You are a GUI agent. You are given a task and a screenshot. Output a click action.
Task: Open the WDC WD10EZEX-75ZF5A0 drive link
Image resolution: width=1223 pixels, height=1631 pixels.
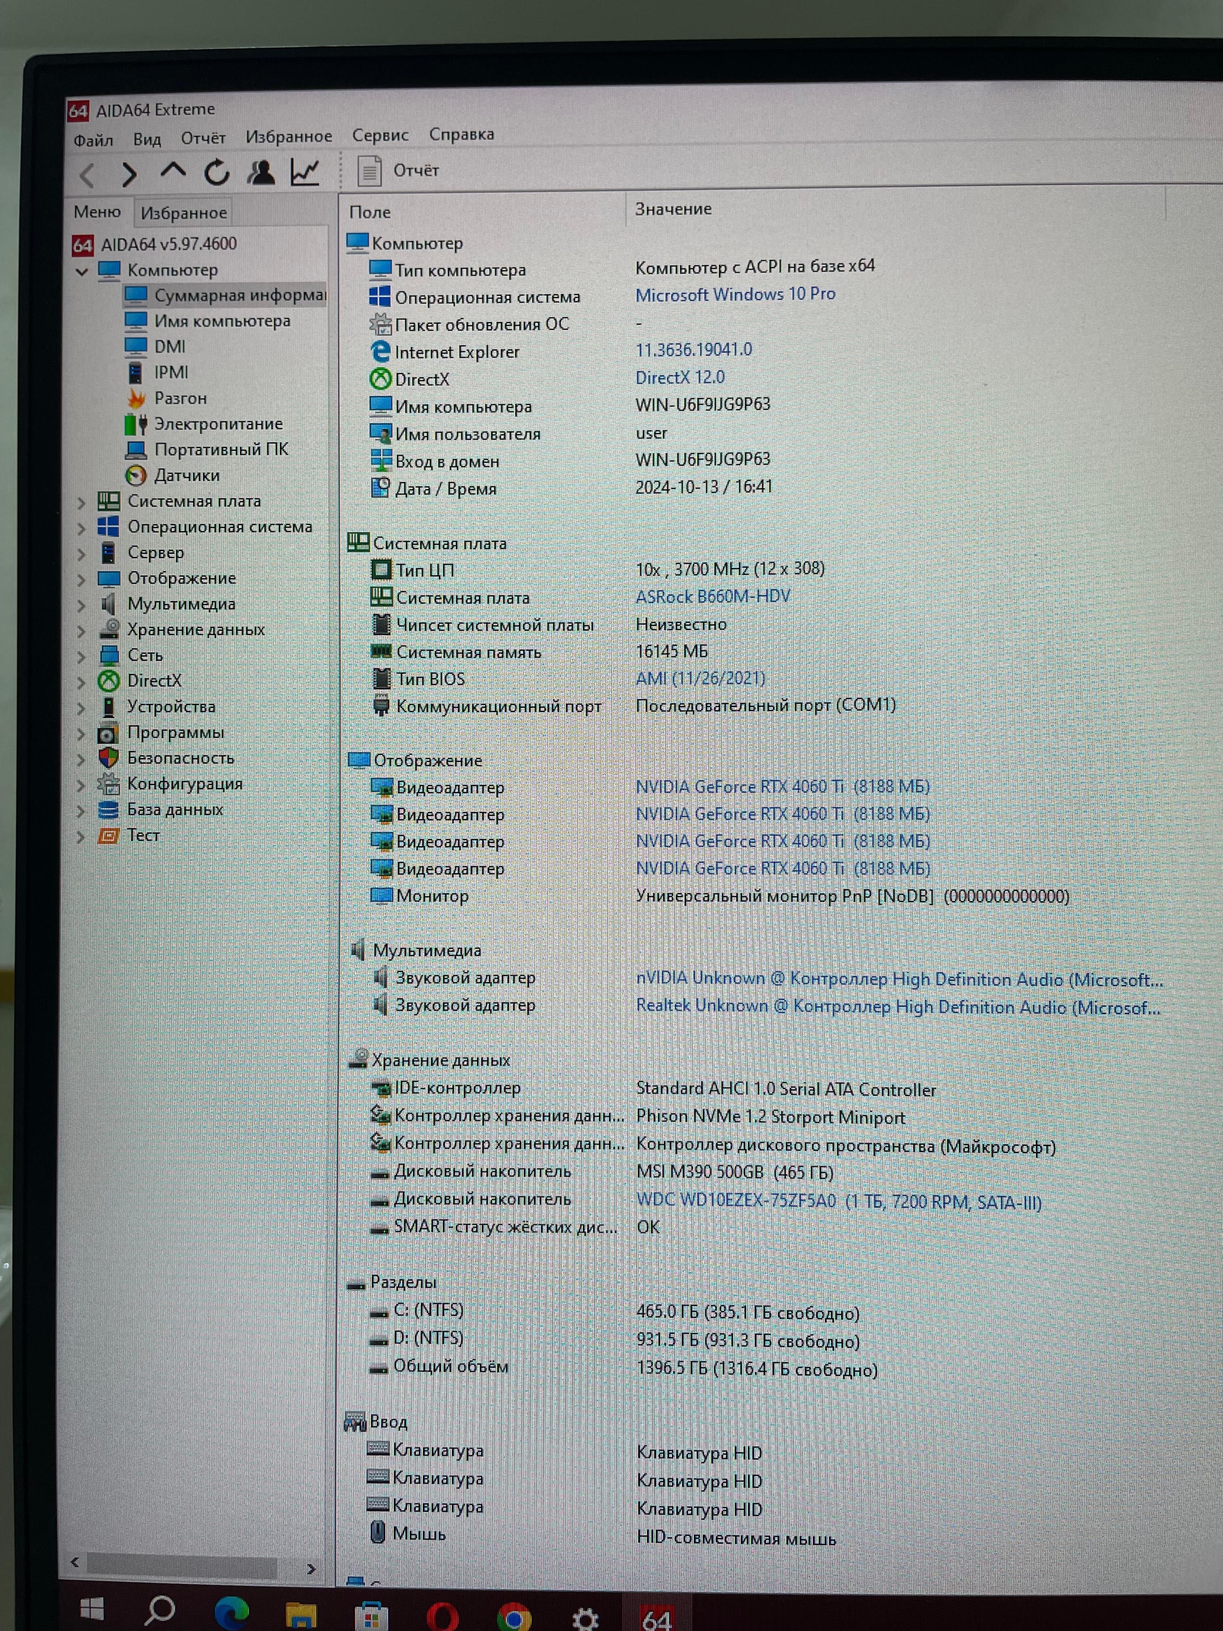[x=839, y=1202]
